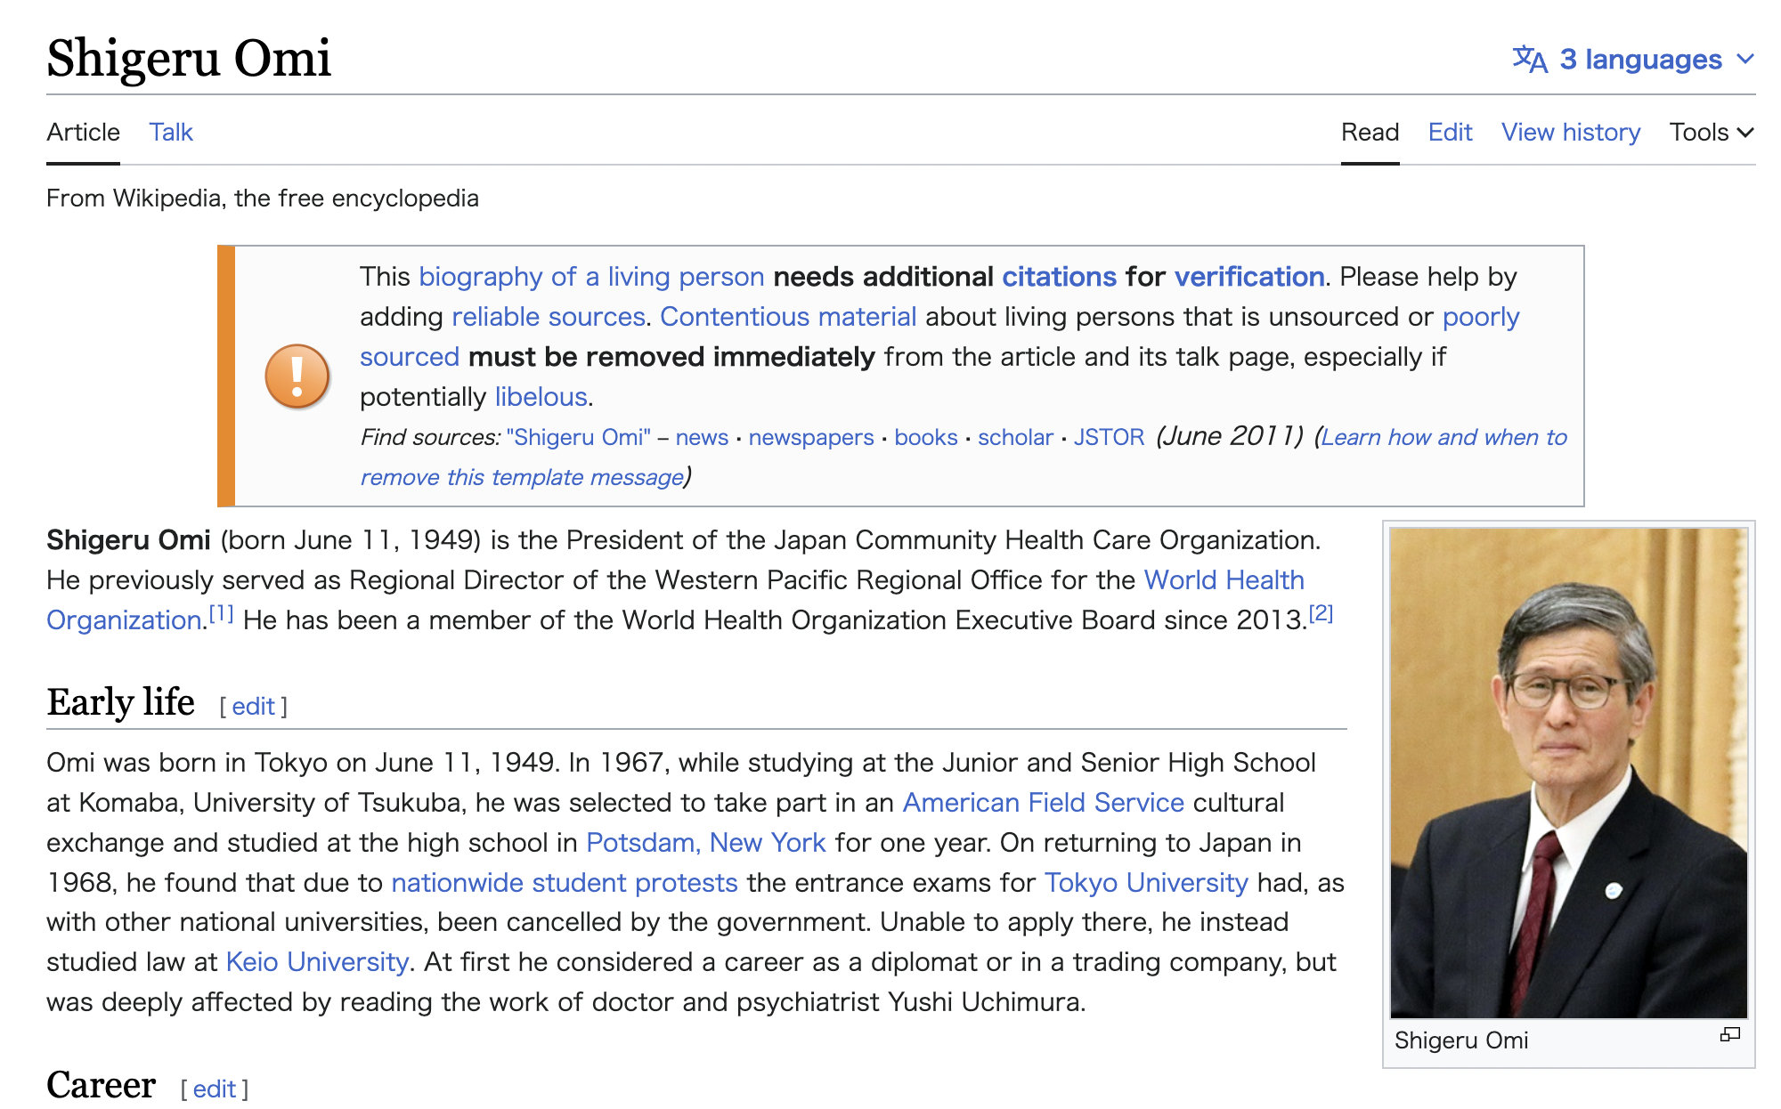Open the Shigeru Omi portrait thumbnail
Screen dimensions: 1781x1109
[1568, 773]
